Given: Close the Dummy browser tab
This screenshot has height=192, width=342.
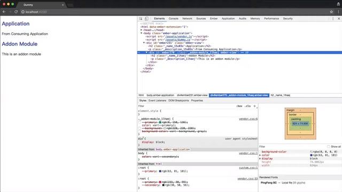Looking at the screenshot, I should pyautogui.click(x=63, y=5).
